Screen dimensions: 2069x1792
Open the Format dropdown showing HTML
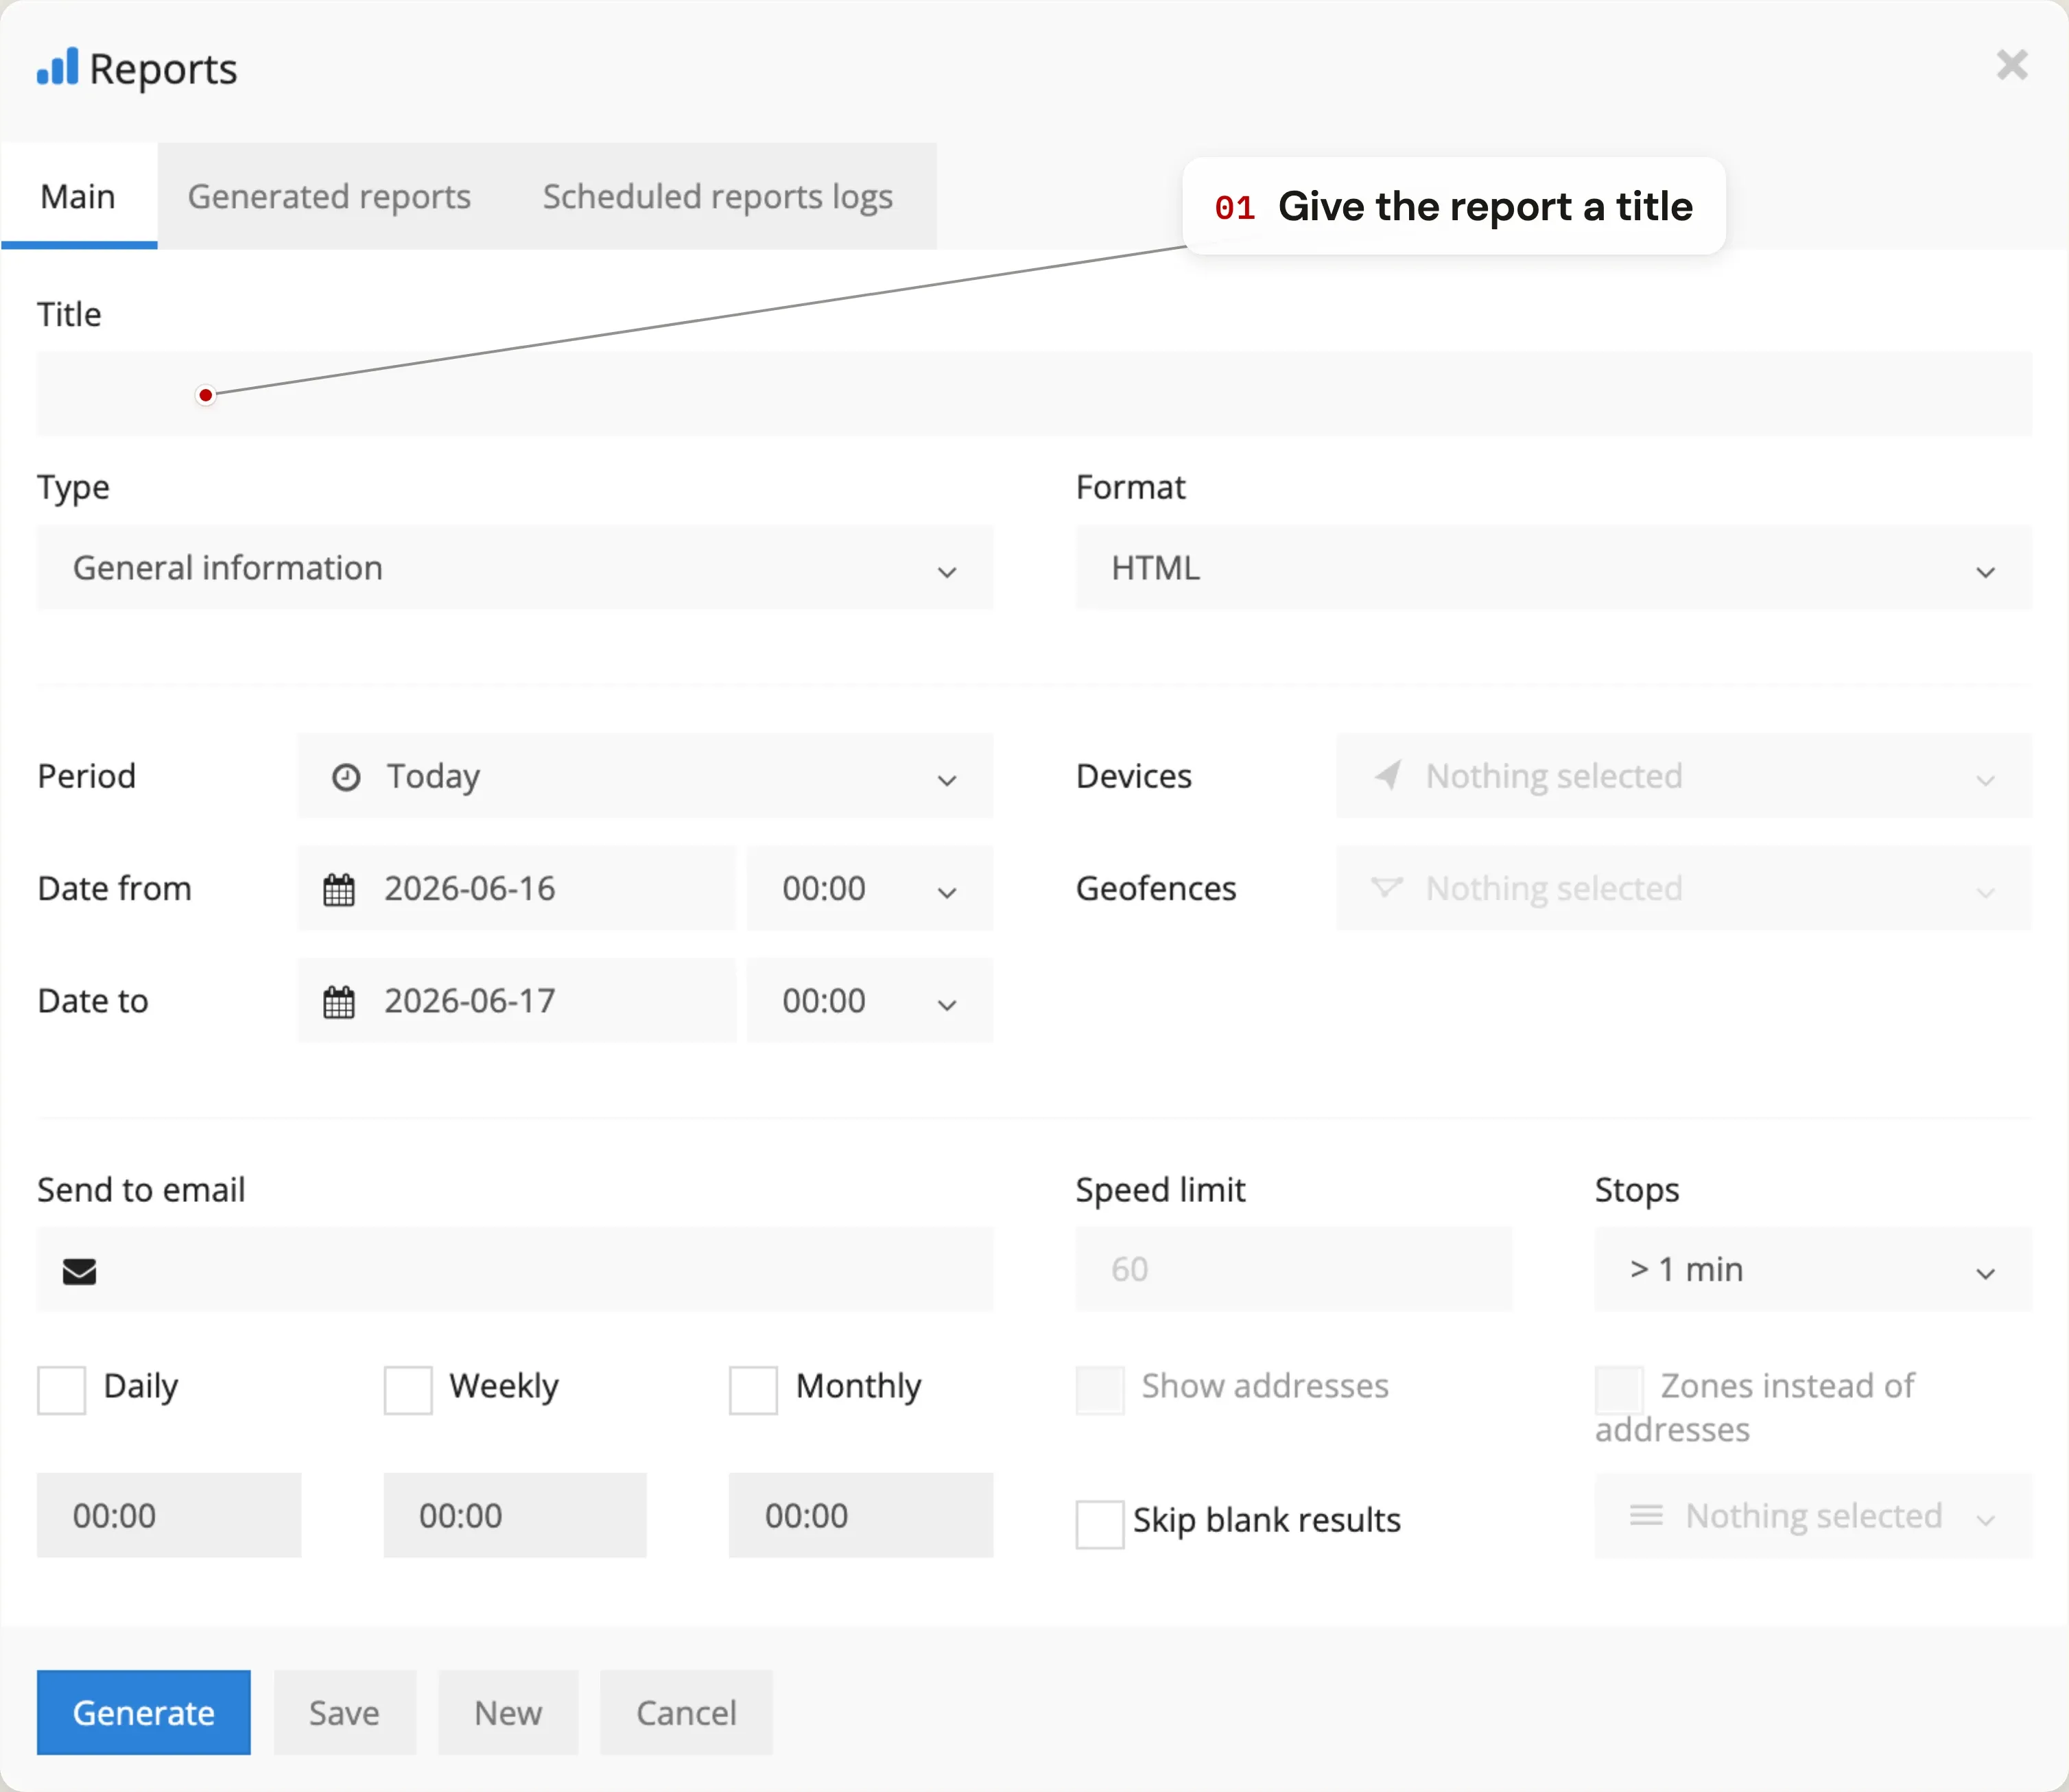pos(1553,567)
